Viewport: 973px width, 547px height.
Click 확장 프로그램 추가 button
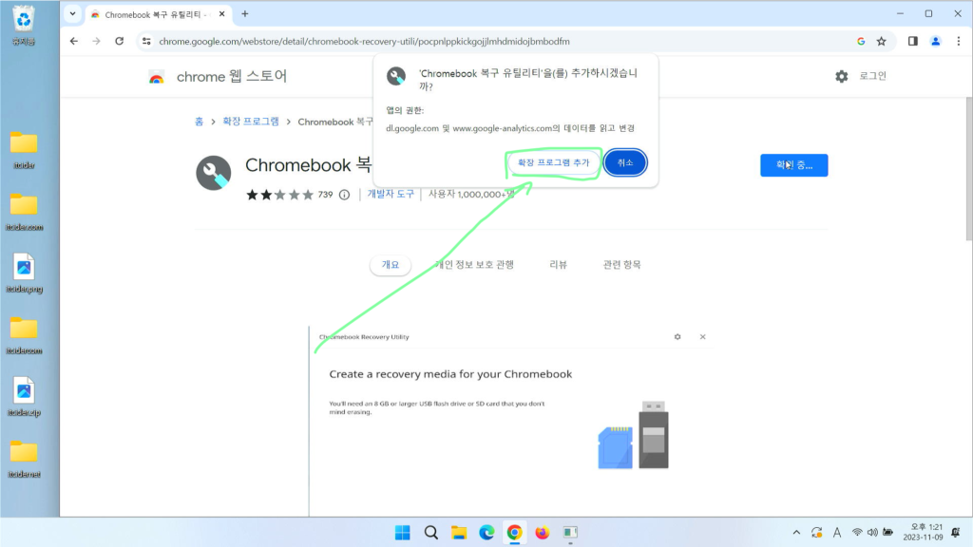pos(553,162)
